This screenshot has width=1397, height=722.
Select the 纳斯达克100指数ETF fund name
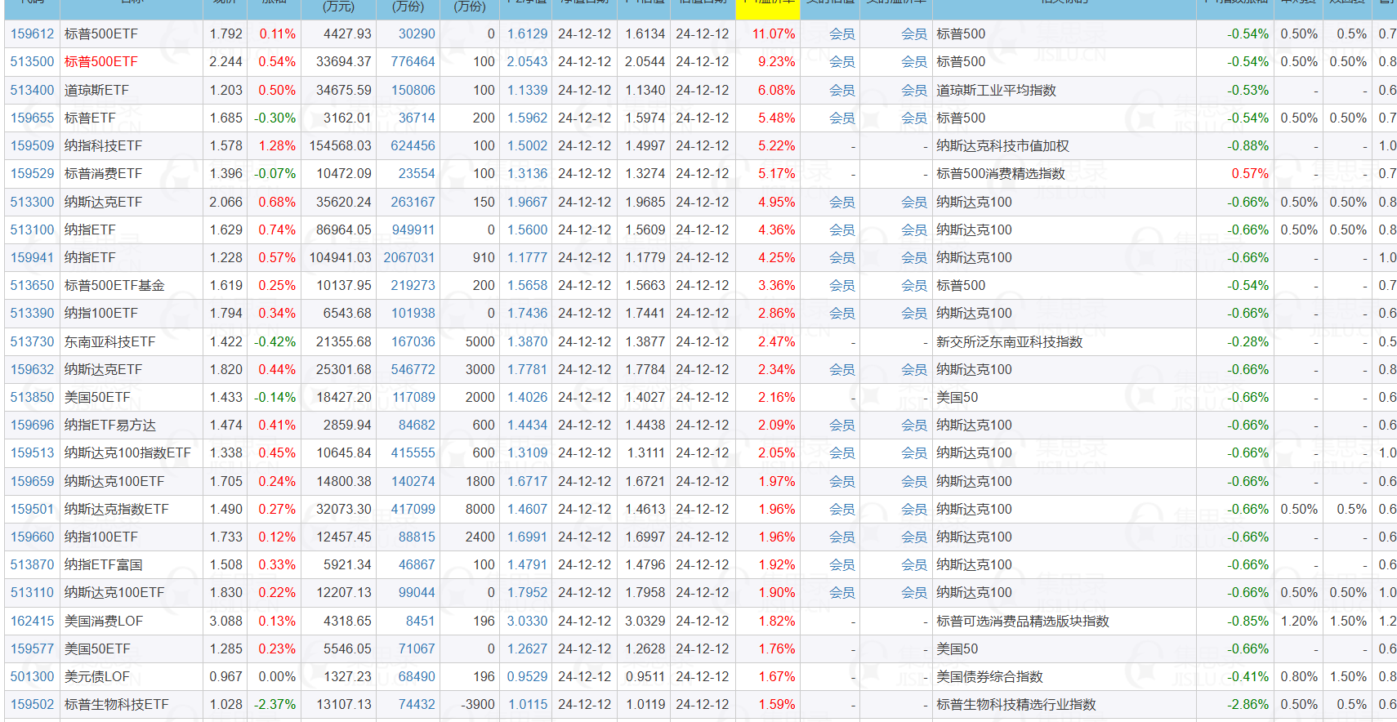coord(127,452)
